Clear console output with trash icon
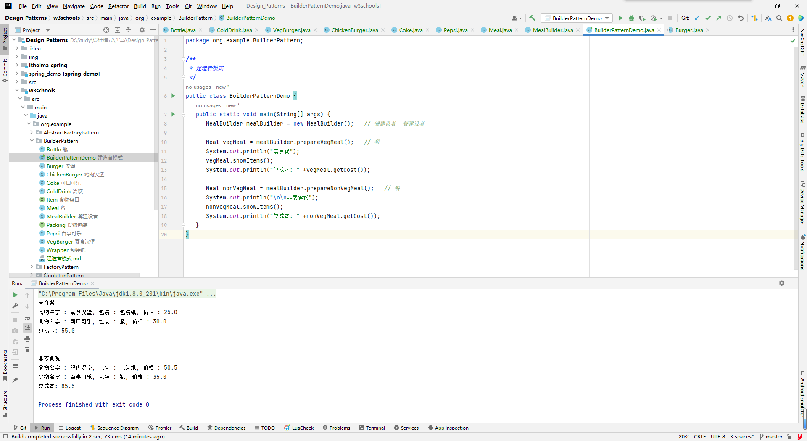This screenshot has height=441, width=807. coord(27,349)
